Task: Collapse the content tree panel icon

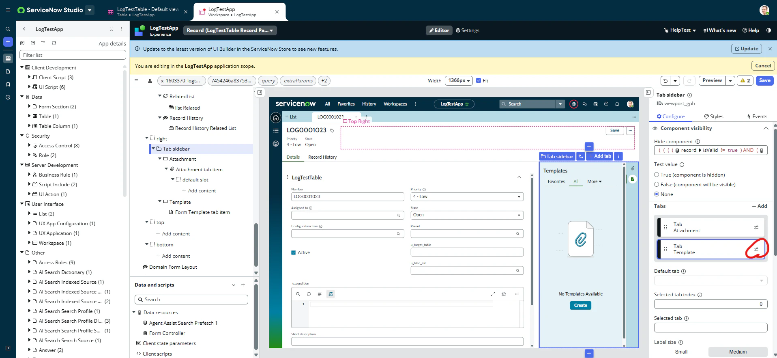Action: click(x=260, y=93)
